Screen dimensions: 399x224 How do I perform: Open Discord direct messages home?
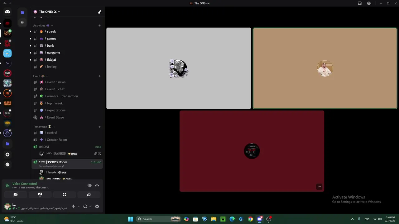tap(7, 12)
